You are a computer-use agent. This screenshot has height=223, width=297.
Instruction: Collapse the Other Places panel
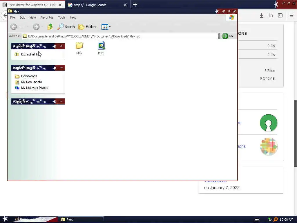point(61,68)
